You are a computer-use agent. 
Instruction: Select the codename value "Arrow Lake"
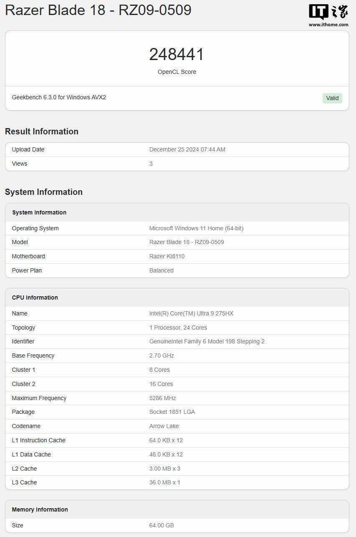164,426
